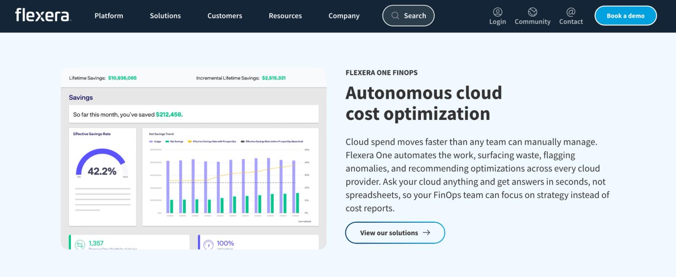Click View our solutions button
676x277 pixels.
395,233
